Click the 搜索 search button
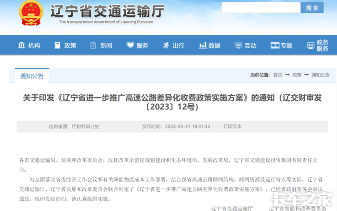The width and height of the screenshot is (337, 211). coord(312,8)
